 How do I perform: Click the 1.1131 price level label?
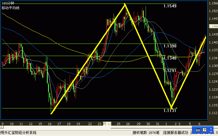(x=170, y=111)
